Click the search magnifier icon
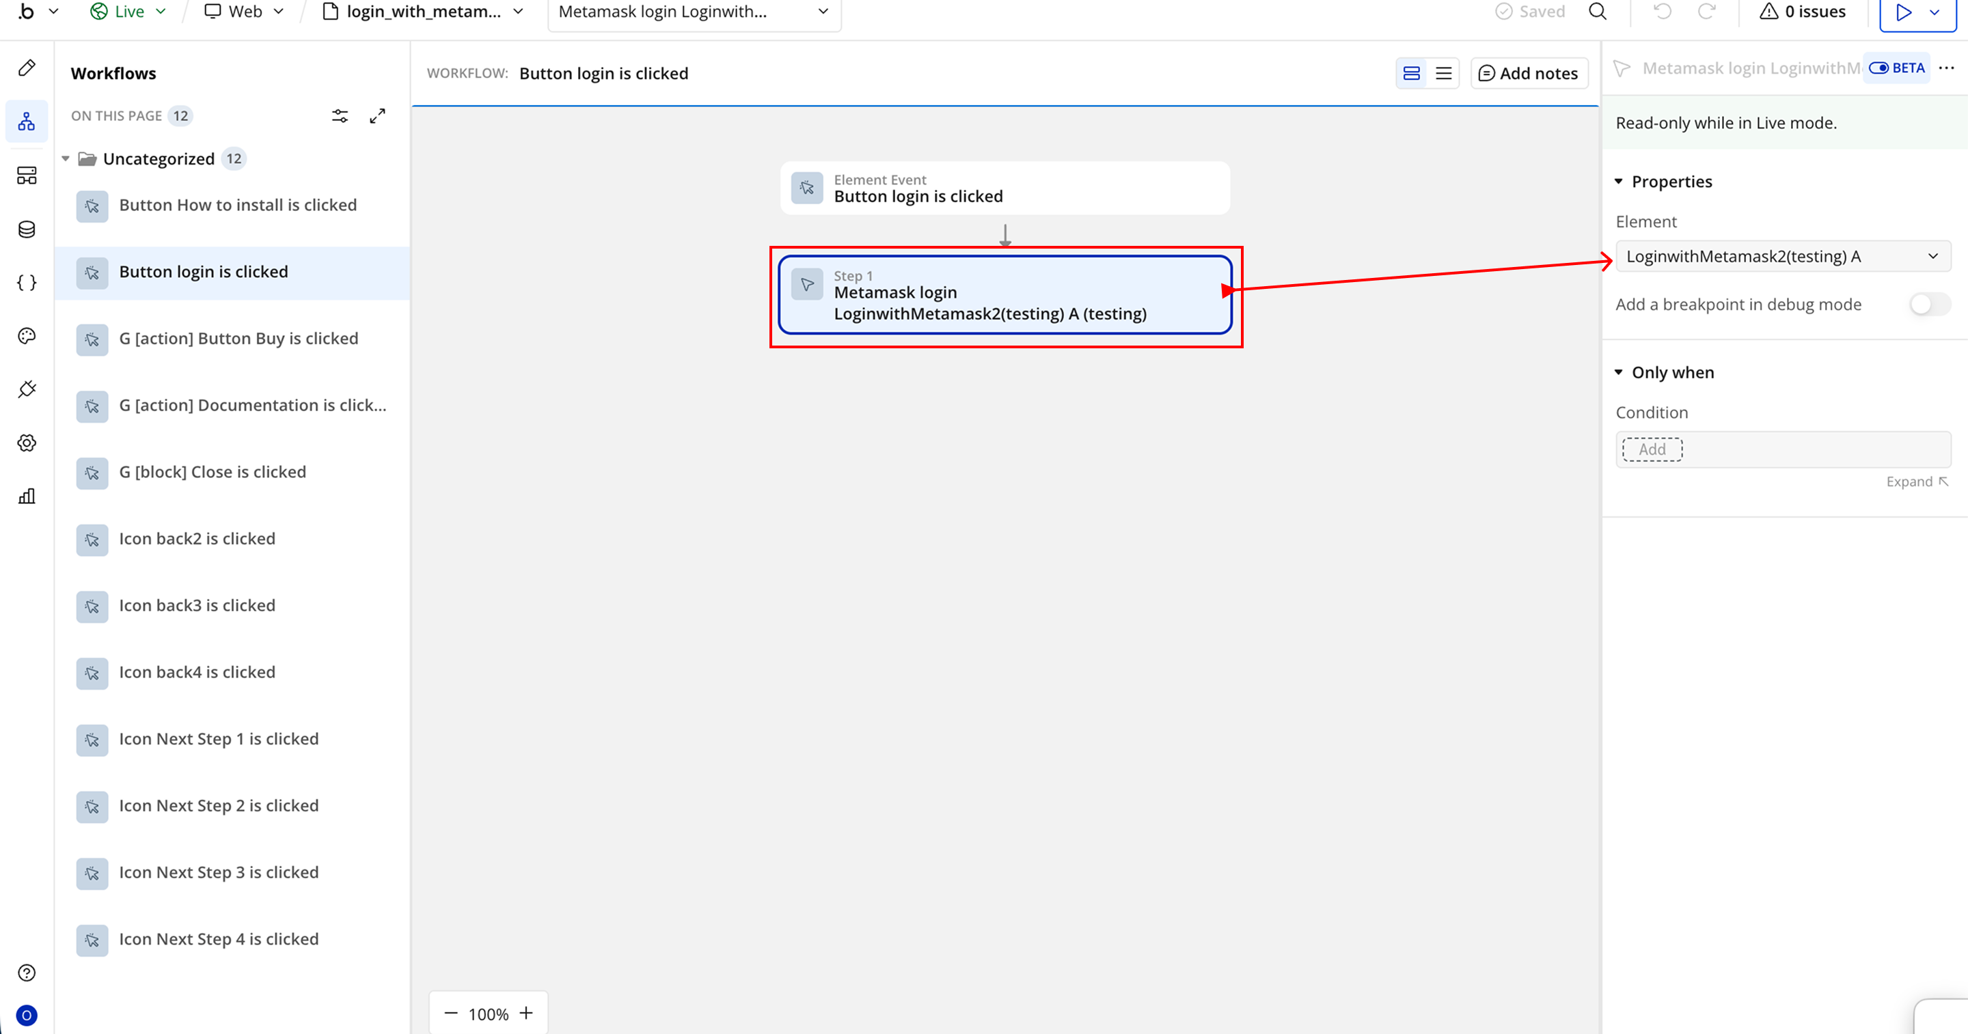Screen dimensions: 1968x1034 (x=1598, y=12)
